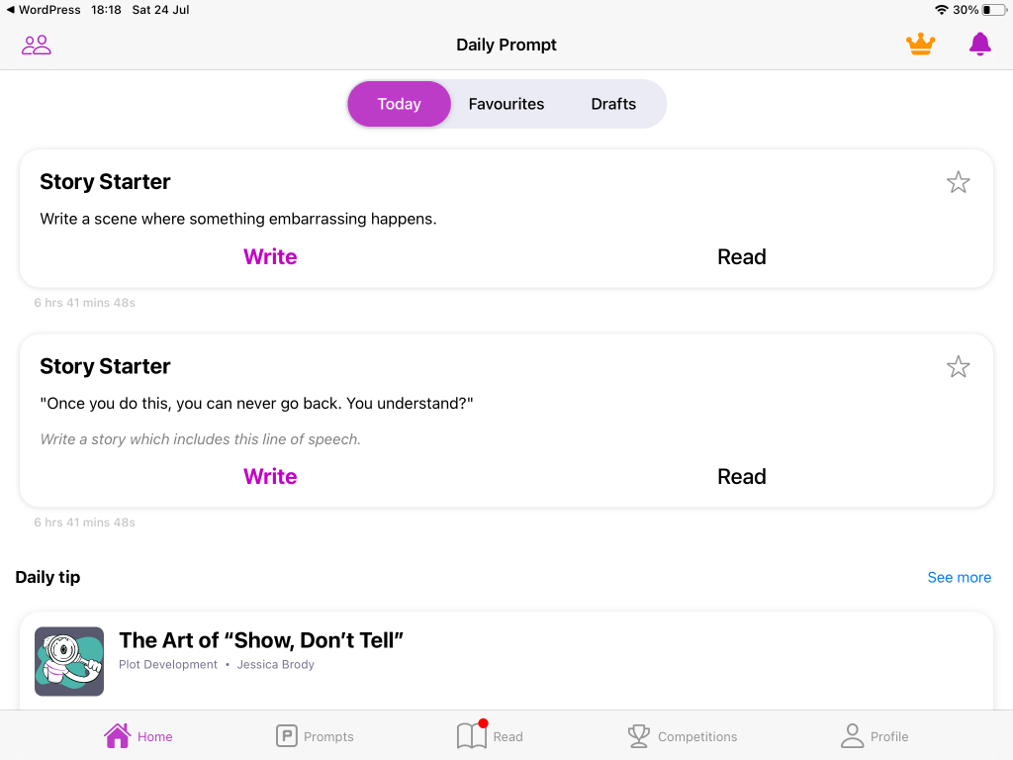
Task: Open the Read section with red badge
Action: pos(490,736)
